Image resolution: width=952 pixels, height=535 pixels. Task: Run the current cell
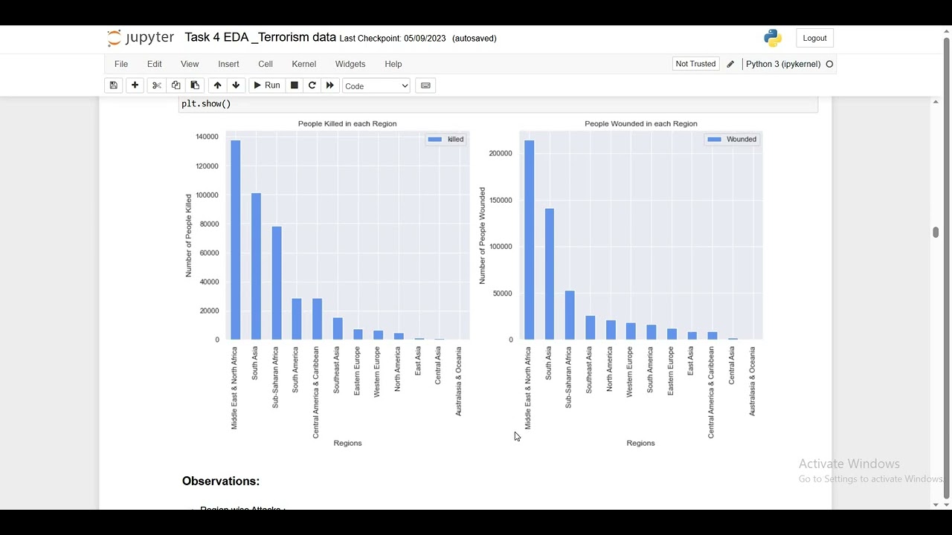coord(266,85)
